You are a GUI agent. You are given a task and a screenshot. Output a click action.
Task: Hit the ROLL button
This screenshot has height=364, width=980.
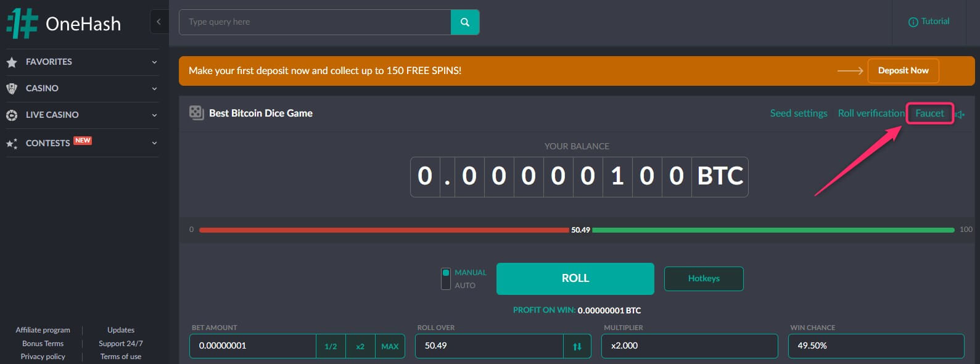575,278
